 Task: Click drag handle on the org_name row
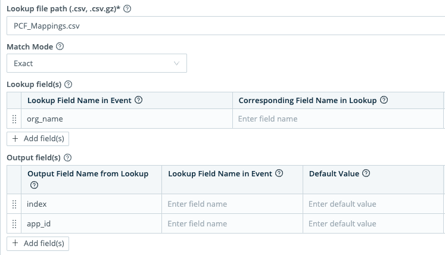pos(14,119)
